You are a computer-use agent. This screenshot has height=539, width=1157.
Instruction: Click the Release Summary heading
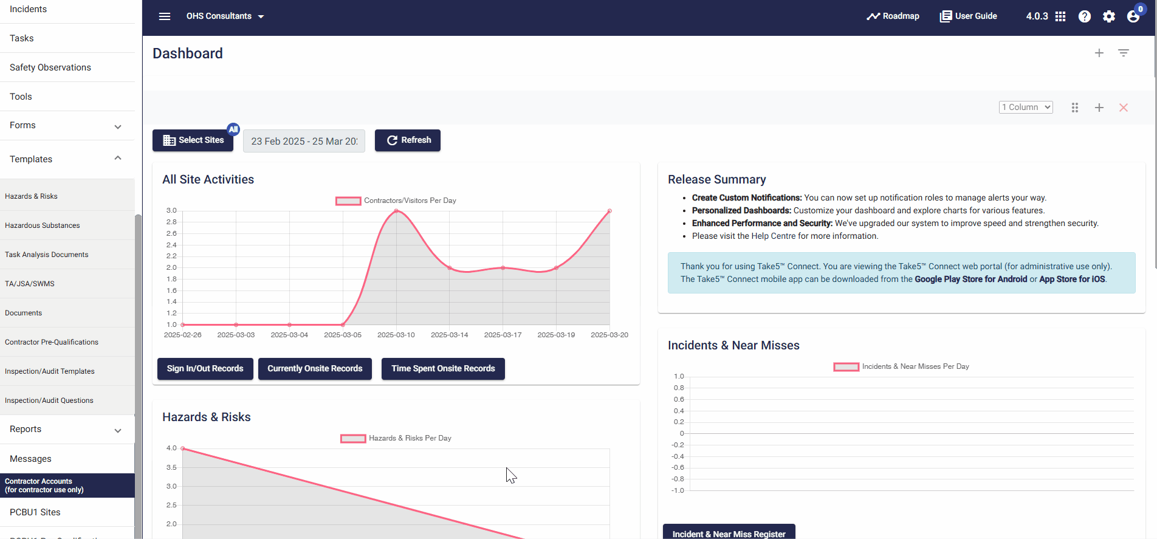tap(716, 180)
